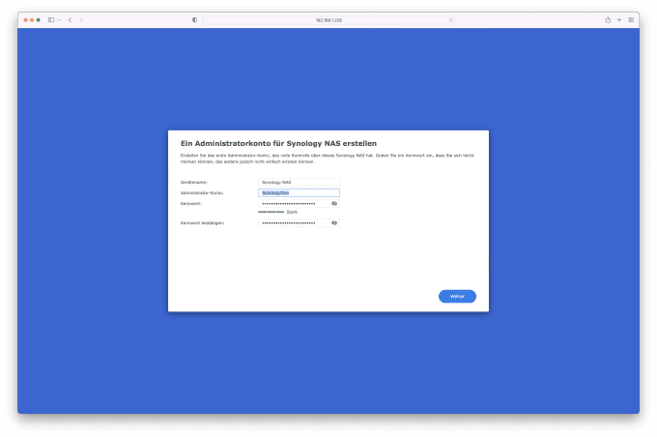The height and width of the screenshot is (437, 657).
Task: Go forward with the forward arrow
Action: tap(81, 19)
